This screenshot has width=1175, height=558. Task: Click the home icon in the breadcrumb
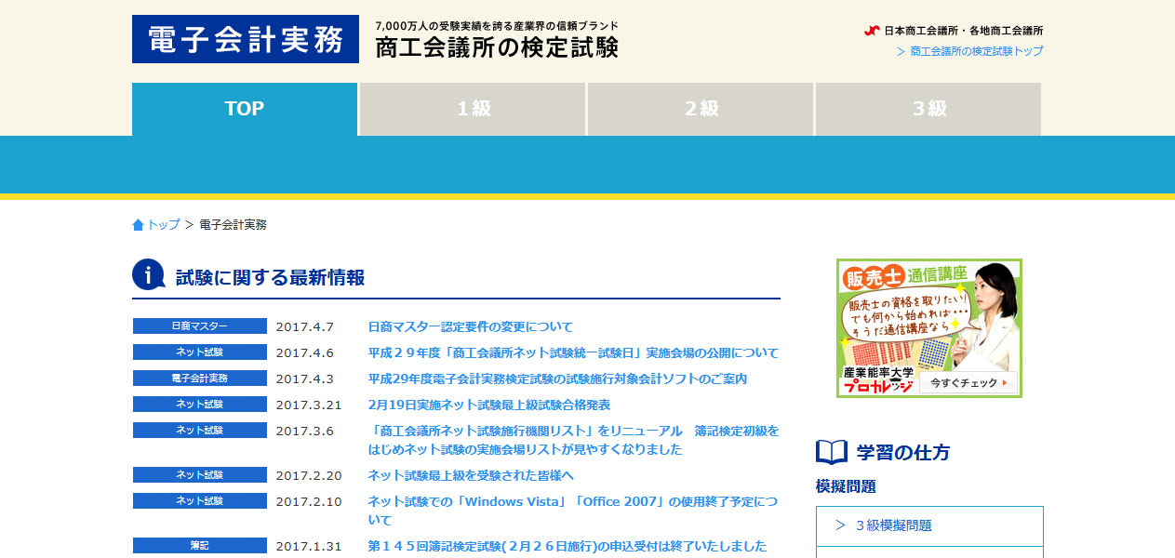coord(139,225)
